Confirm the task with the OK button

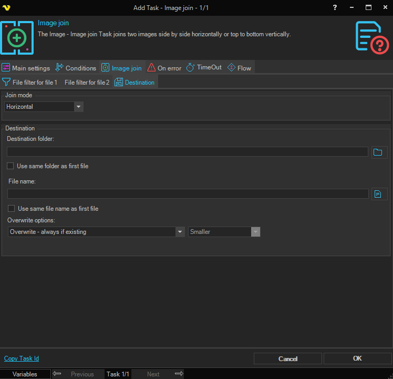click(x=357, y=358)
